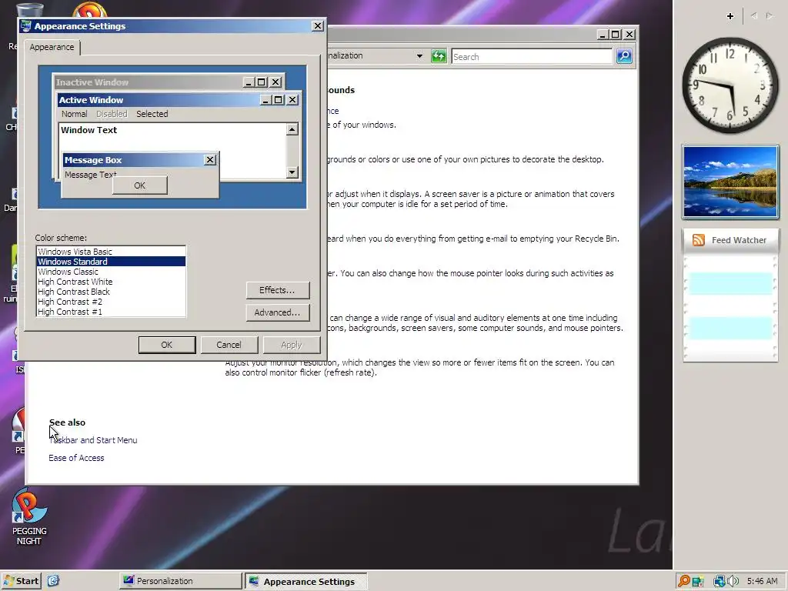Click first highlighted Feed Watcher entry
This screenshot has width=788, height=591.
(x=730, y=283)
